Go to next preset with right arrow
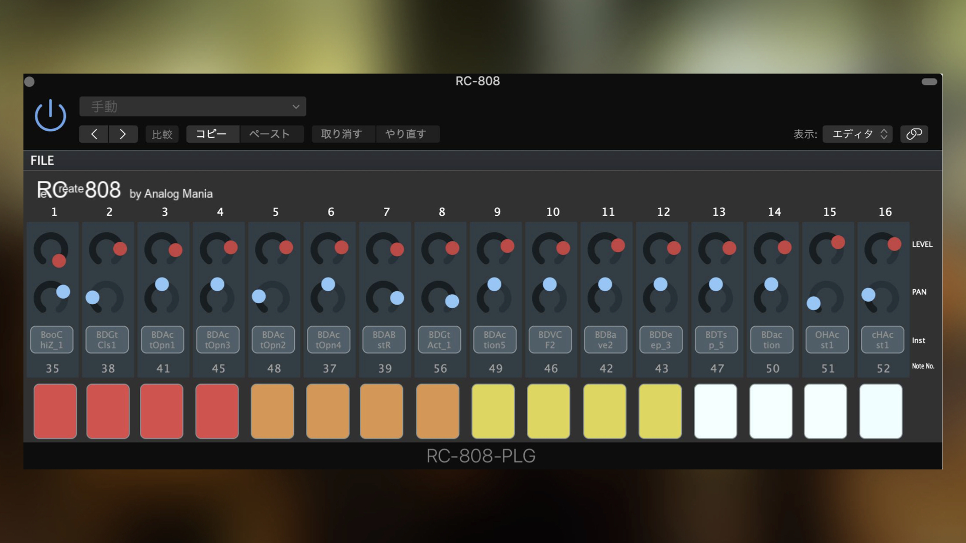The image size is (966, 543). pos(123,134)
